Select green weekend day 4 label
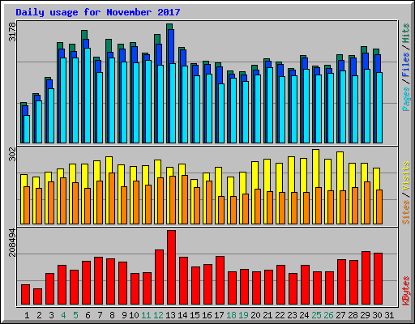Viewport: 415px width, 324px height. click(63, 315)
